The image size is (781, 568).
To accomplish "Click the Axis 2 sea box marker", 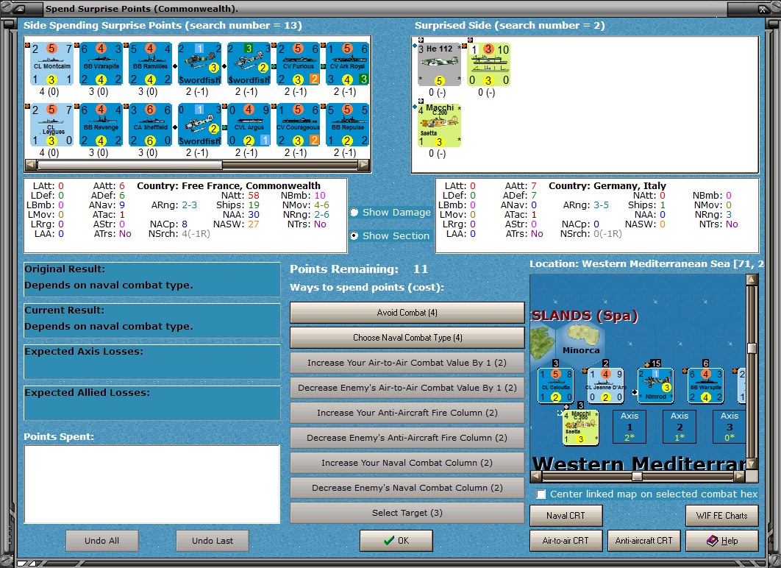I will pyautogui.click(x=680, y=427).
